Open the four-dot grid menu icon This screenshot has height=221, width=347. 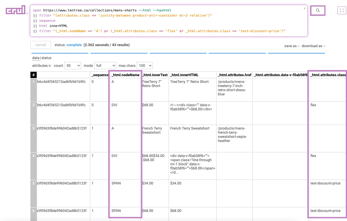[x=342, y=11]
